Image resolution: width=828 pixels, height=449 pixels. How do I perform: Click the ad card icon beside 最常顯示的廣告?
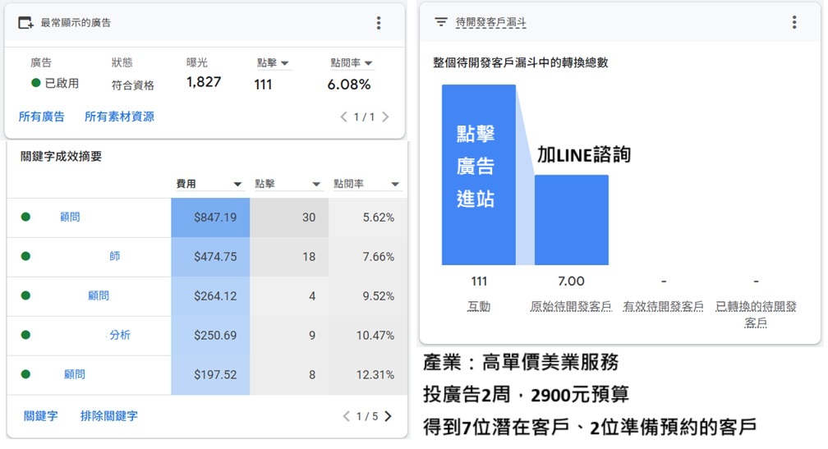pos(26,23)
